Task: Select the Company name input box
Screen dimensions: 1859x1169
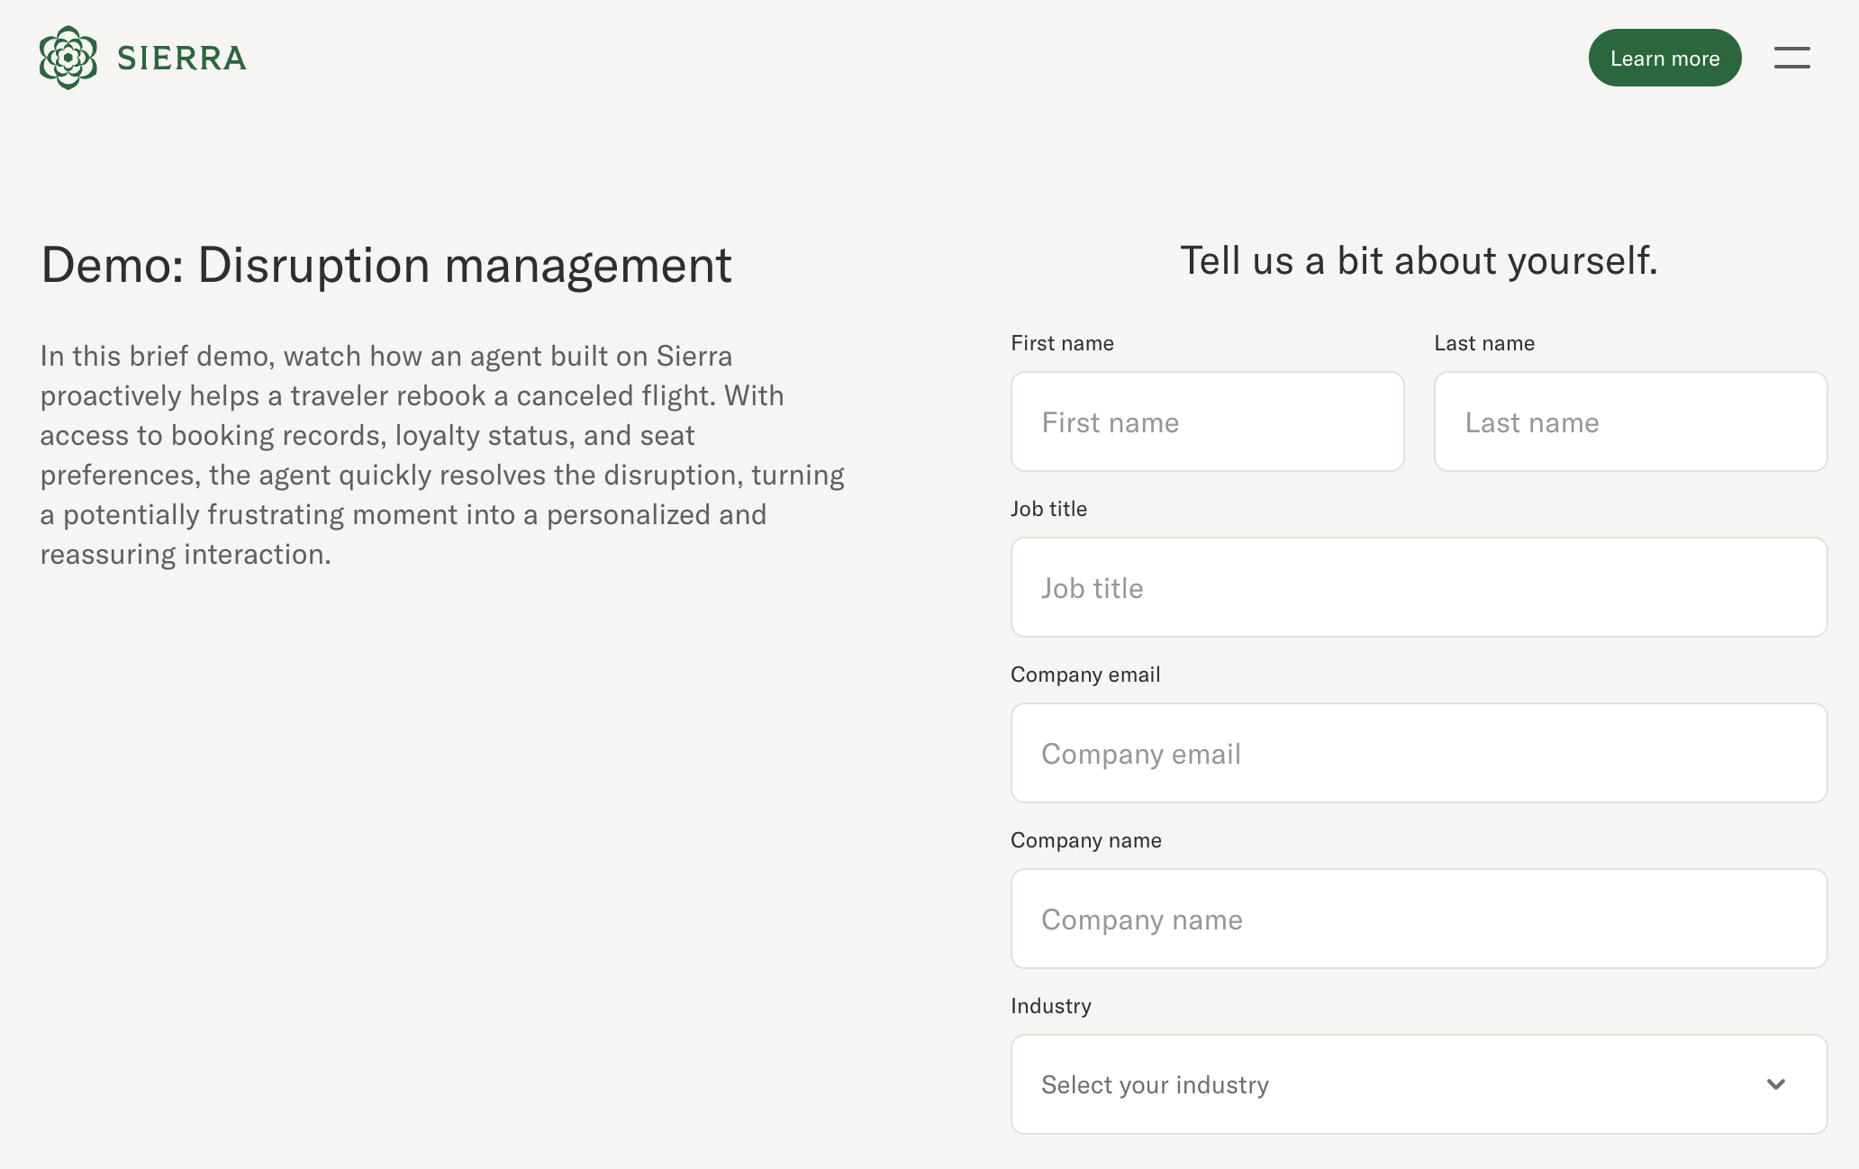Action: 1419,919
